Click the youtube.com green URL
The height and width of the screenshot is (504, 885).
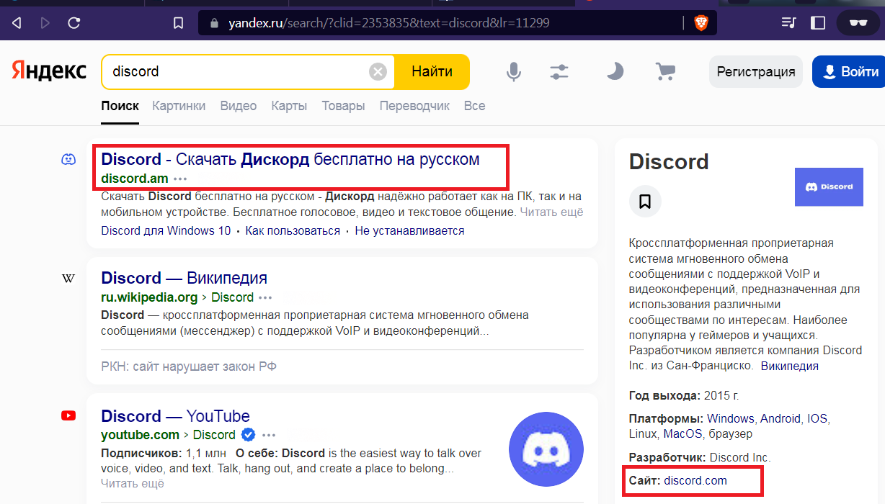[140, 435]
